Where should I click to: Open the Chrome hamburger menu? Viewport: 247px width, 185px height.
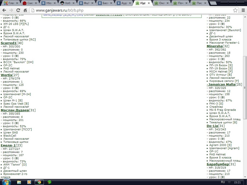(243, 10)
